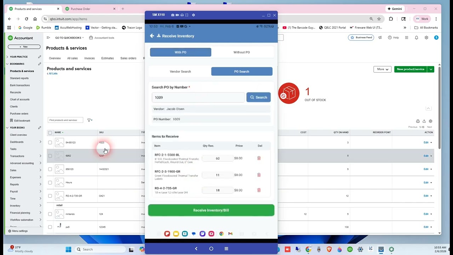This screenshot has width=453, height=255.
Task: Open the Business Feed button
Action: tap(361, 38)
